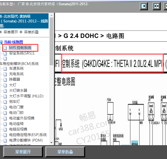Click the page icon beside 电源分配模块 (PDM)

[5, 141]
